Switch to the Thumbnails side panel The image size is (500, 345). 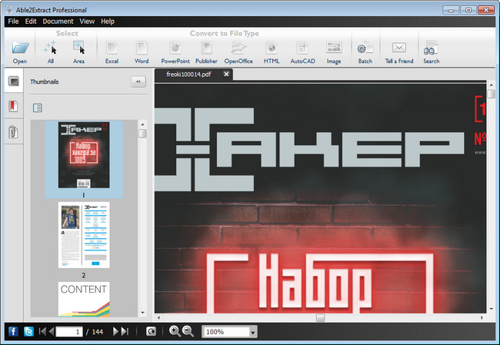[x=14, y=81]
